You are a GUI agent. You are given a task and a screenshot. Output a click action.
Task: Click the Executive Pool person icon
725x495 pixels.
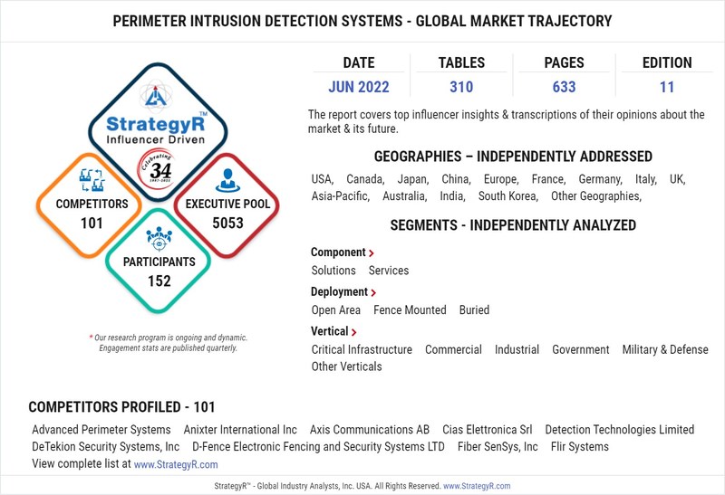coord(227,179)
